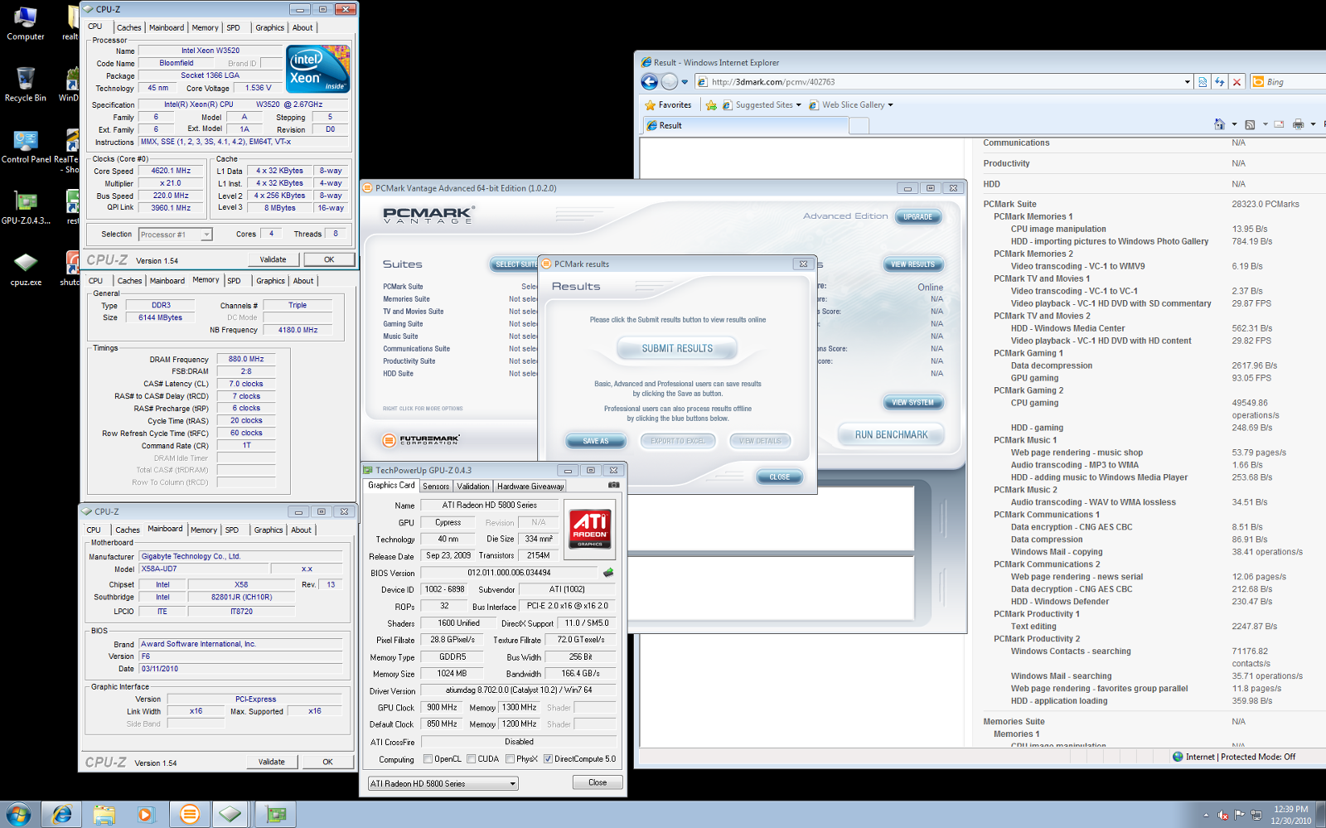Click the Compatibility View icon in IE
The image size is (1326, 828).
pyautogui.click(x=1203, y=81)
